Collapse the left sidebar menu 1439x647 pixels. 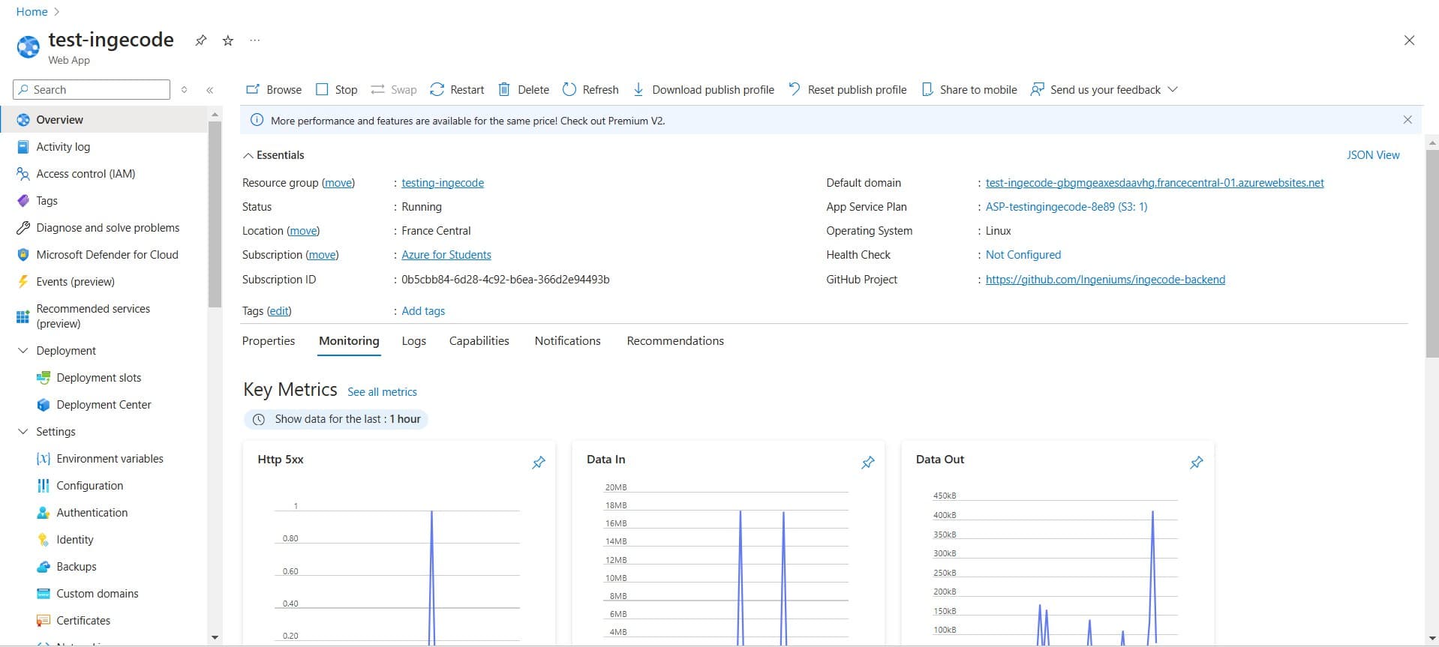[210, 90]
